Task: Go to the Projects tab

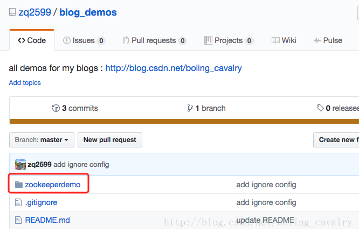Action: (x=229, y=40)
